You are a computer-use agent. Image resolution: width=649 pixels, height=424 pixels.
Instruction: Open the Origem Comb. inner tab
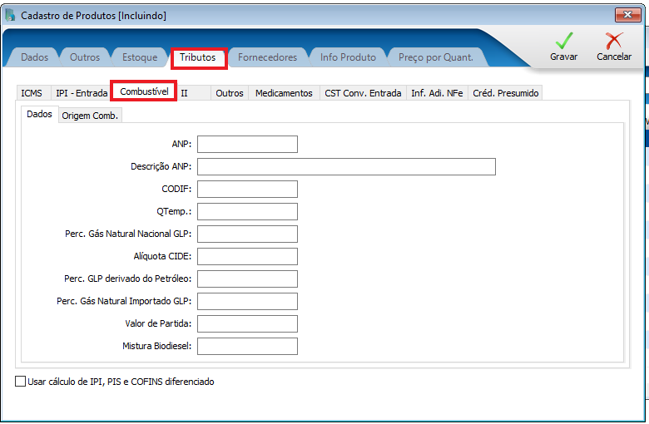90,116
